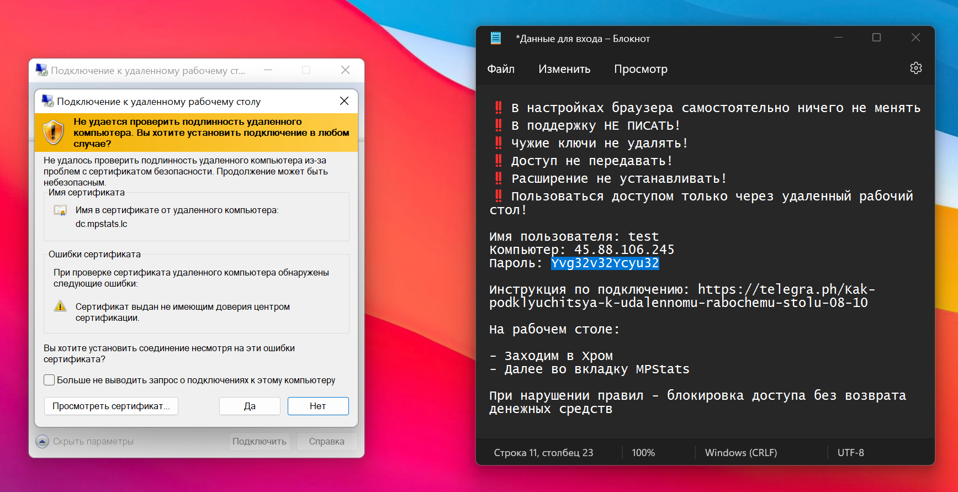The height and width of the screenshot is (492, 958).
Task: Click the line Чужие ключи не удалять!
Action: click(592, 143)
